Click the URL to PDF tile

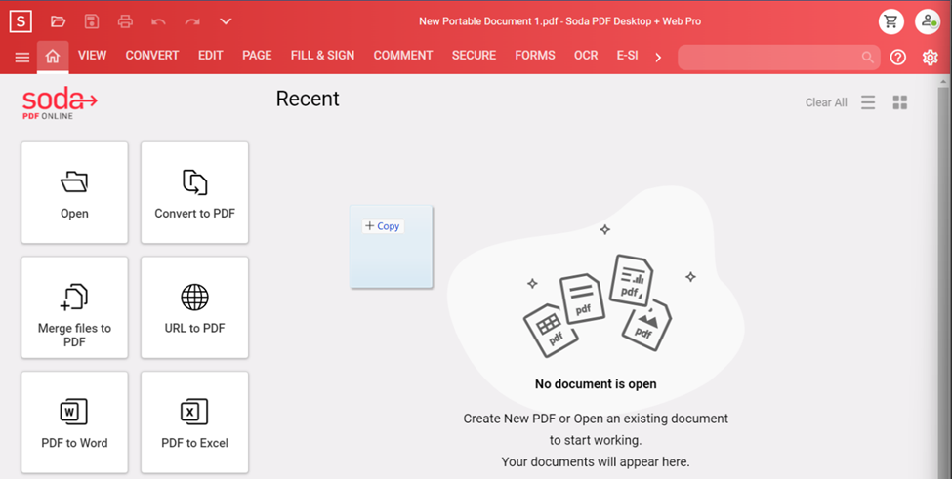point(195,307)
